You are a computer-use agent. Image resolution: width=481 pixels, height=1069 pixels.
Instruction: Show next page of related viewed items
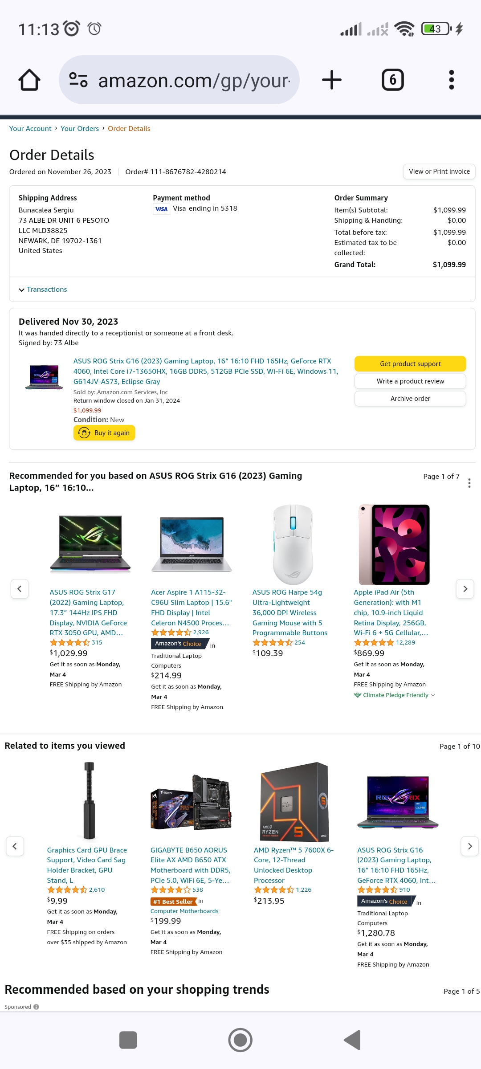click(x=469, y=846)
